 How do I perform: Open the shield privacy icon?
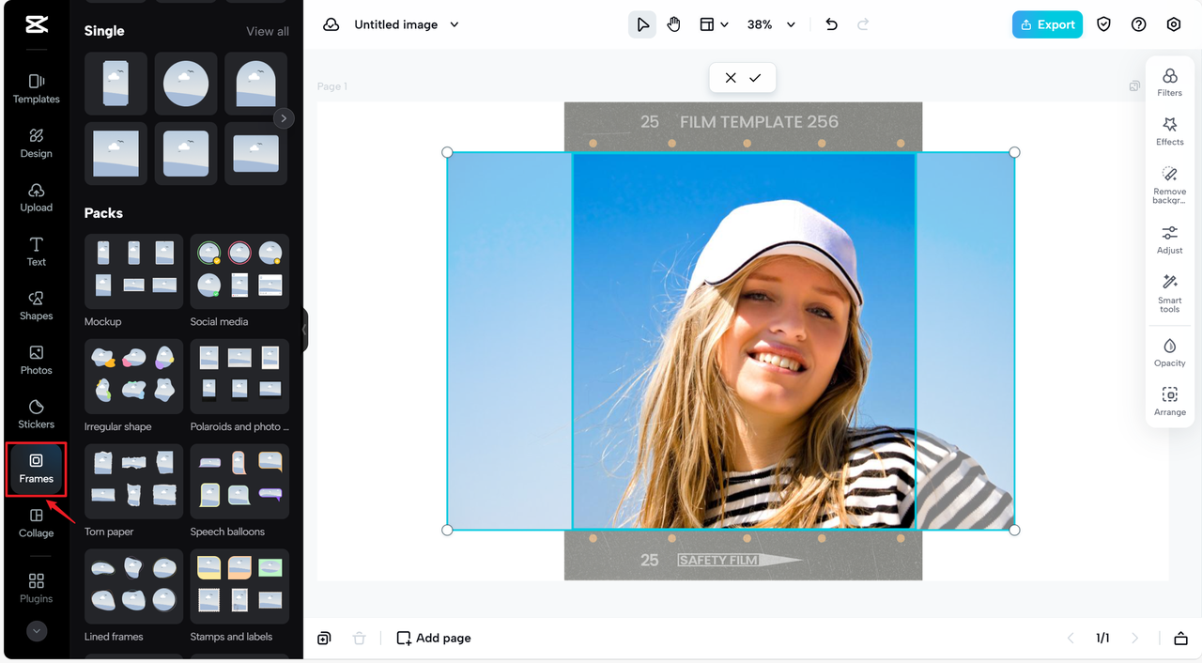[x=1104, y=24]
